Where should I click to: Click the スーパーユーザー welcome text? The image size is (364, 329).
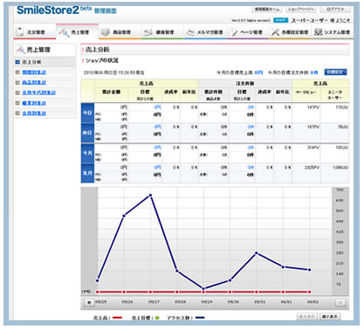[320, 20]
